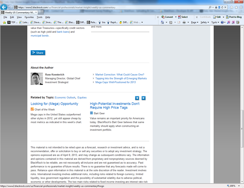Click the browser forward arrow button
The image size is (244, 188).
click(x=10, y=7)
